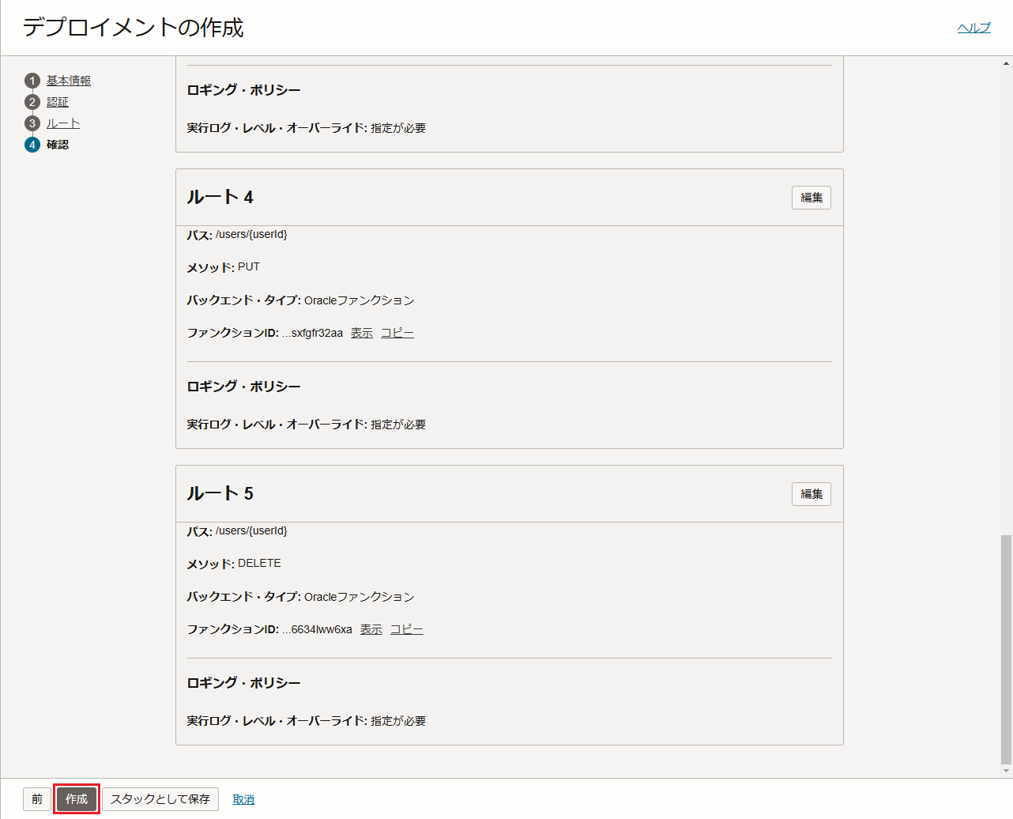Click the step 1 number circle icon
Image resolution: width=1013 pixels, height=819 pixels.
(32, 81)
